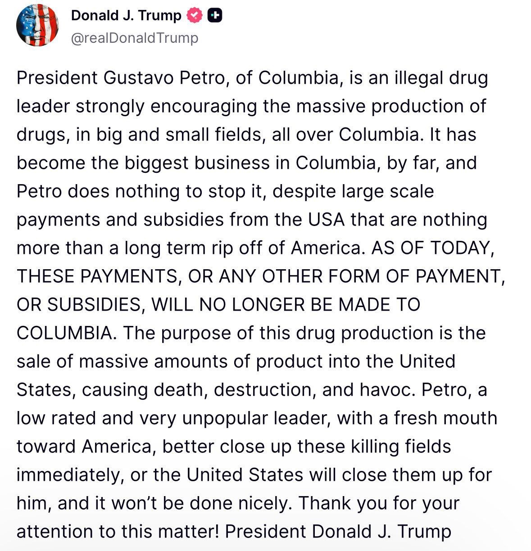Viewport: 531px width, 551px height.
Task: Click the black plus badge icon
Action: click(x=215, y=16)
